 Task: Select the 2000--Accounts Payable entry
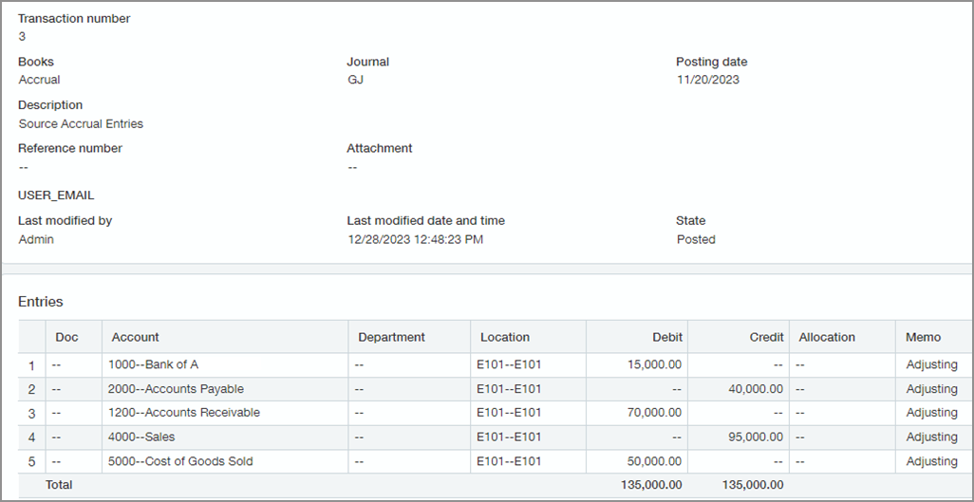tap(178, 389)
